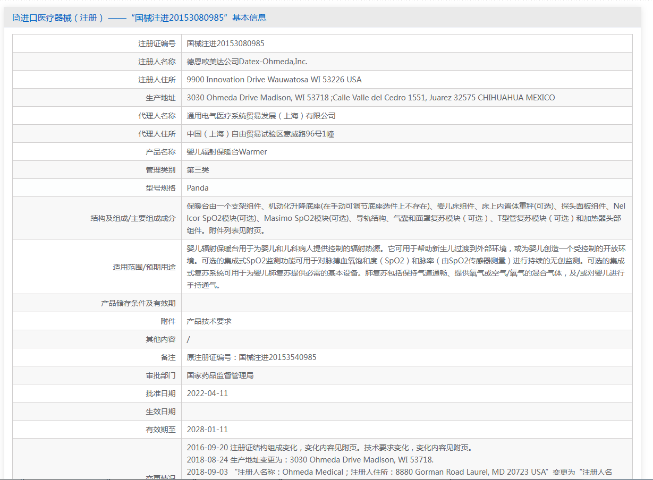Click the 产品名称 label
This screenshot has width=653, height=480.
pyautogui.click(x=160, y=152)
